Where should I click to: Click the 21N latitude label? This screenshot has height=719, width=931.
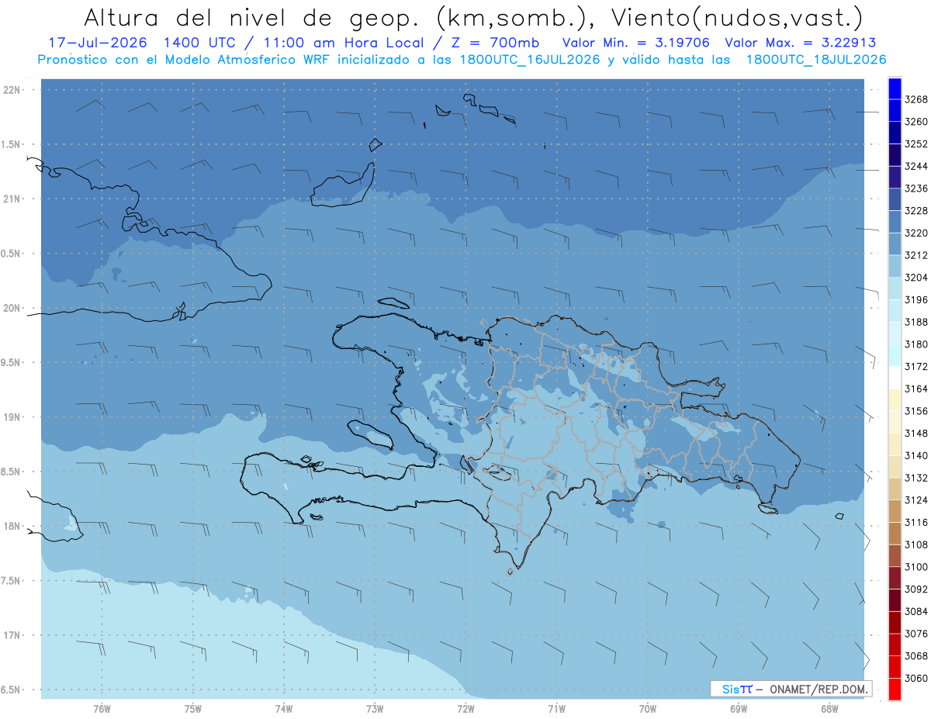tap(13, 199)
